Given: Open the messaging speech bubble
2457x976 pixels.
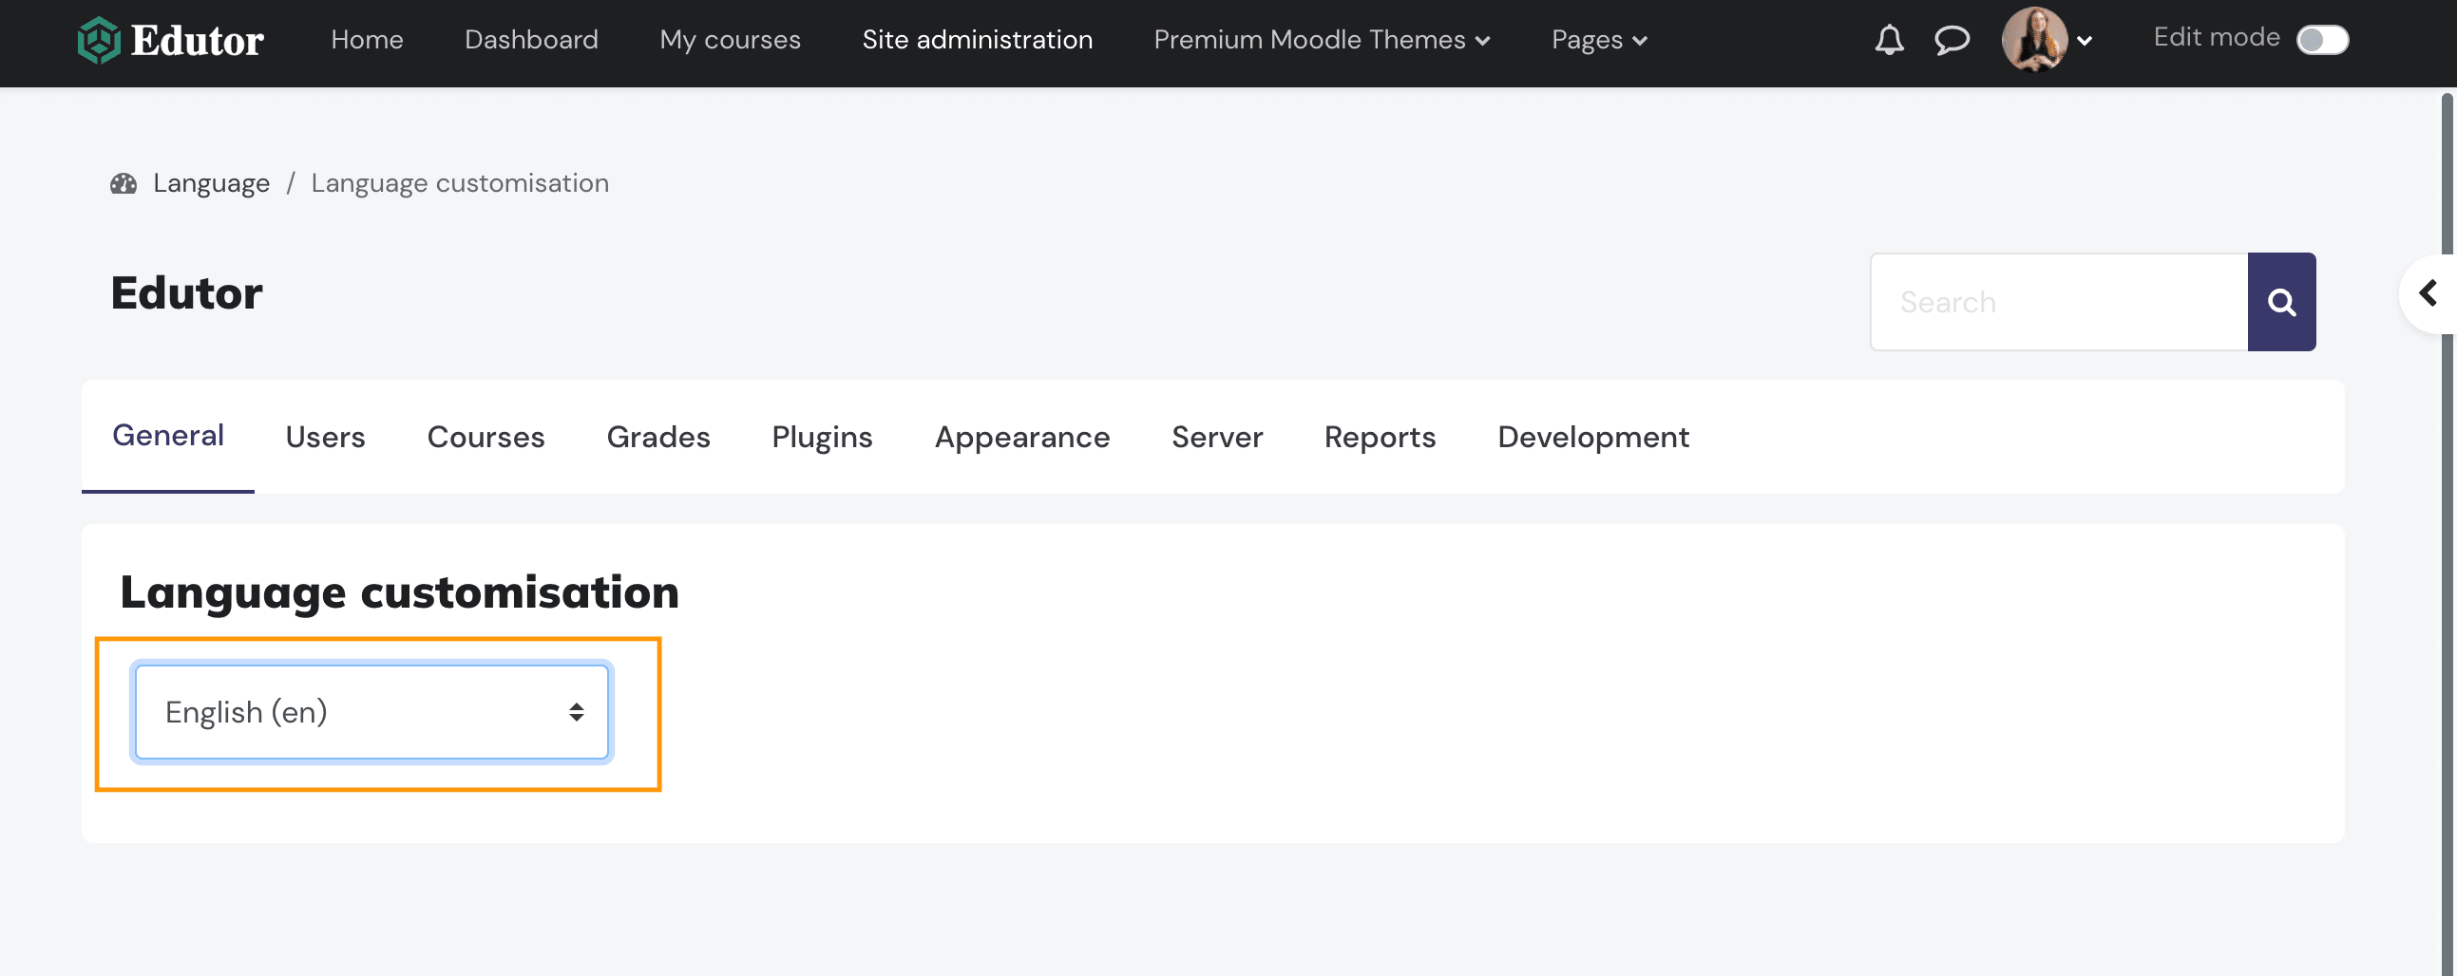Looking at the screenshot, I should pyautogui.click(x=1952, y=40).
